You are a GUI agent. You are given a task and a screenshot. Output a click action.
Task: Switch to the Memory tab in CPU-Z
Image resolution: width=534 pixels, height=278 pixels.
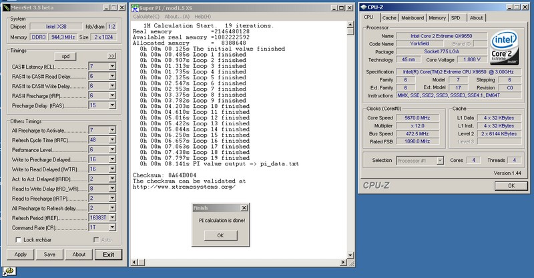437,18
